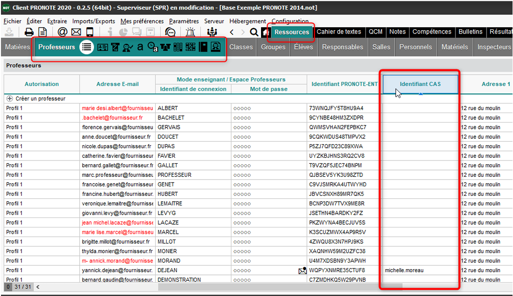Switch to the Cahier de textes tab
This screenshot has width=513, height=296.
point(339,32)
